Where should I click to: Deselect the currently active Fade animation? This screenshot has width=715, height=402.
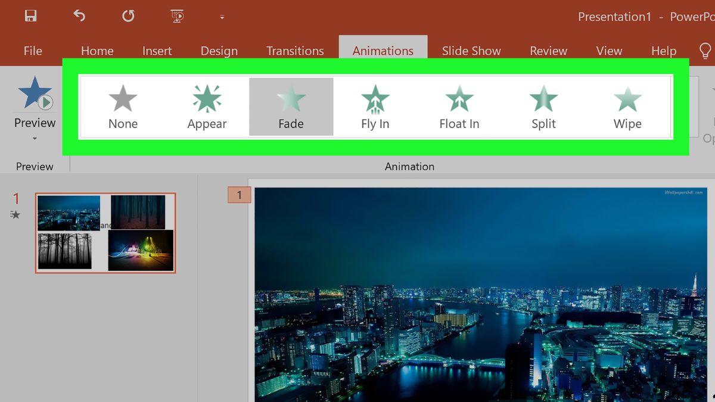(x=291, y=106)
